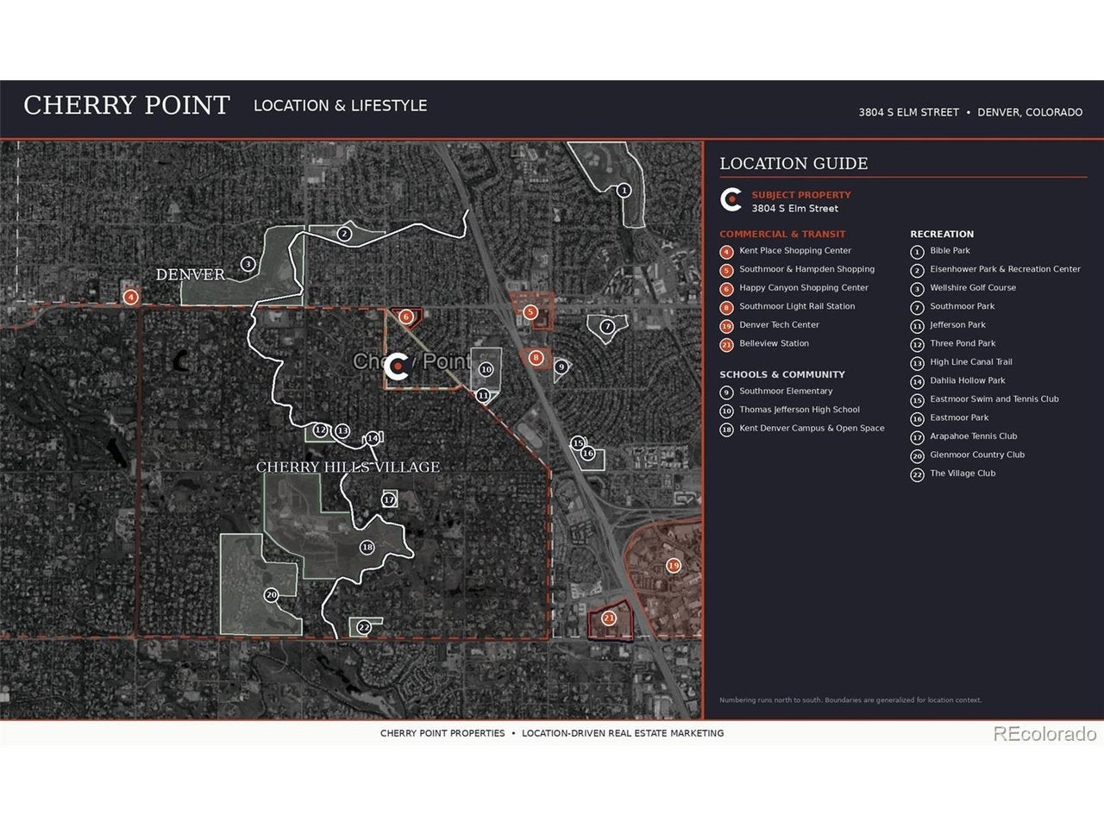
Task: Click the orange 'SUBJECT PROPERTY' label
Action: pos(801,195)
